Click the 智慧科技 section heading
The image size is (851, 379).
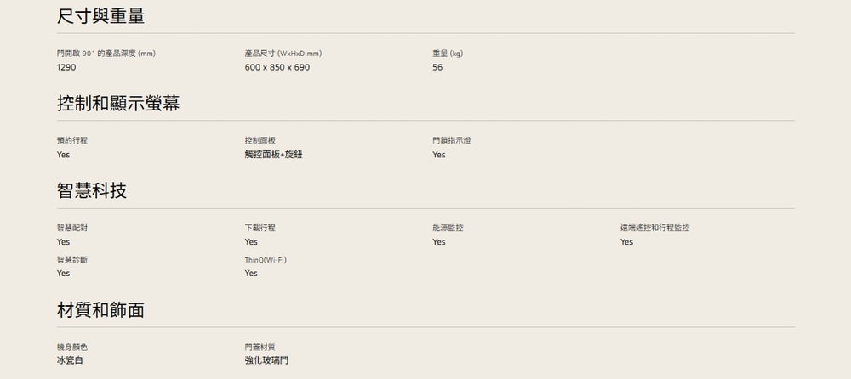pyautogui.click(x=92, y=191)
